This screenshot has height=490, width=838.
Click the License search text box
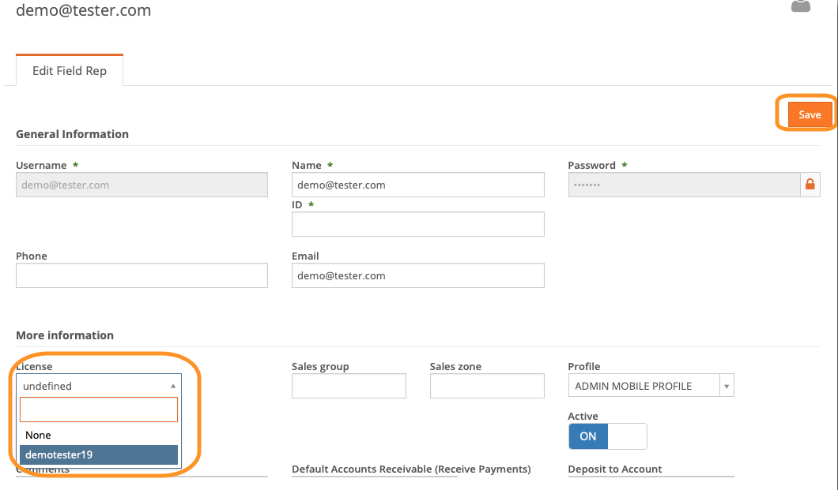click(99, 410)
